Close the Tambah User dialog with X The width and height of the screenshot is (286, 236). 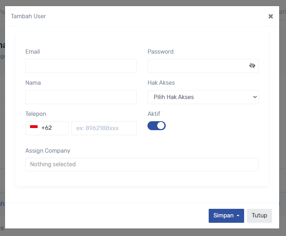271,16
